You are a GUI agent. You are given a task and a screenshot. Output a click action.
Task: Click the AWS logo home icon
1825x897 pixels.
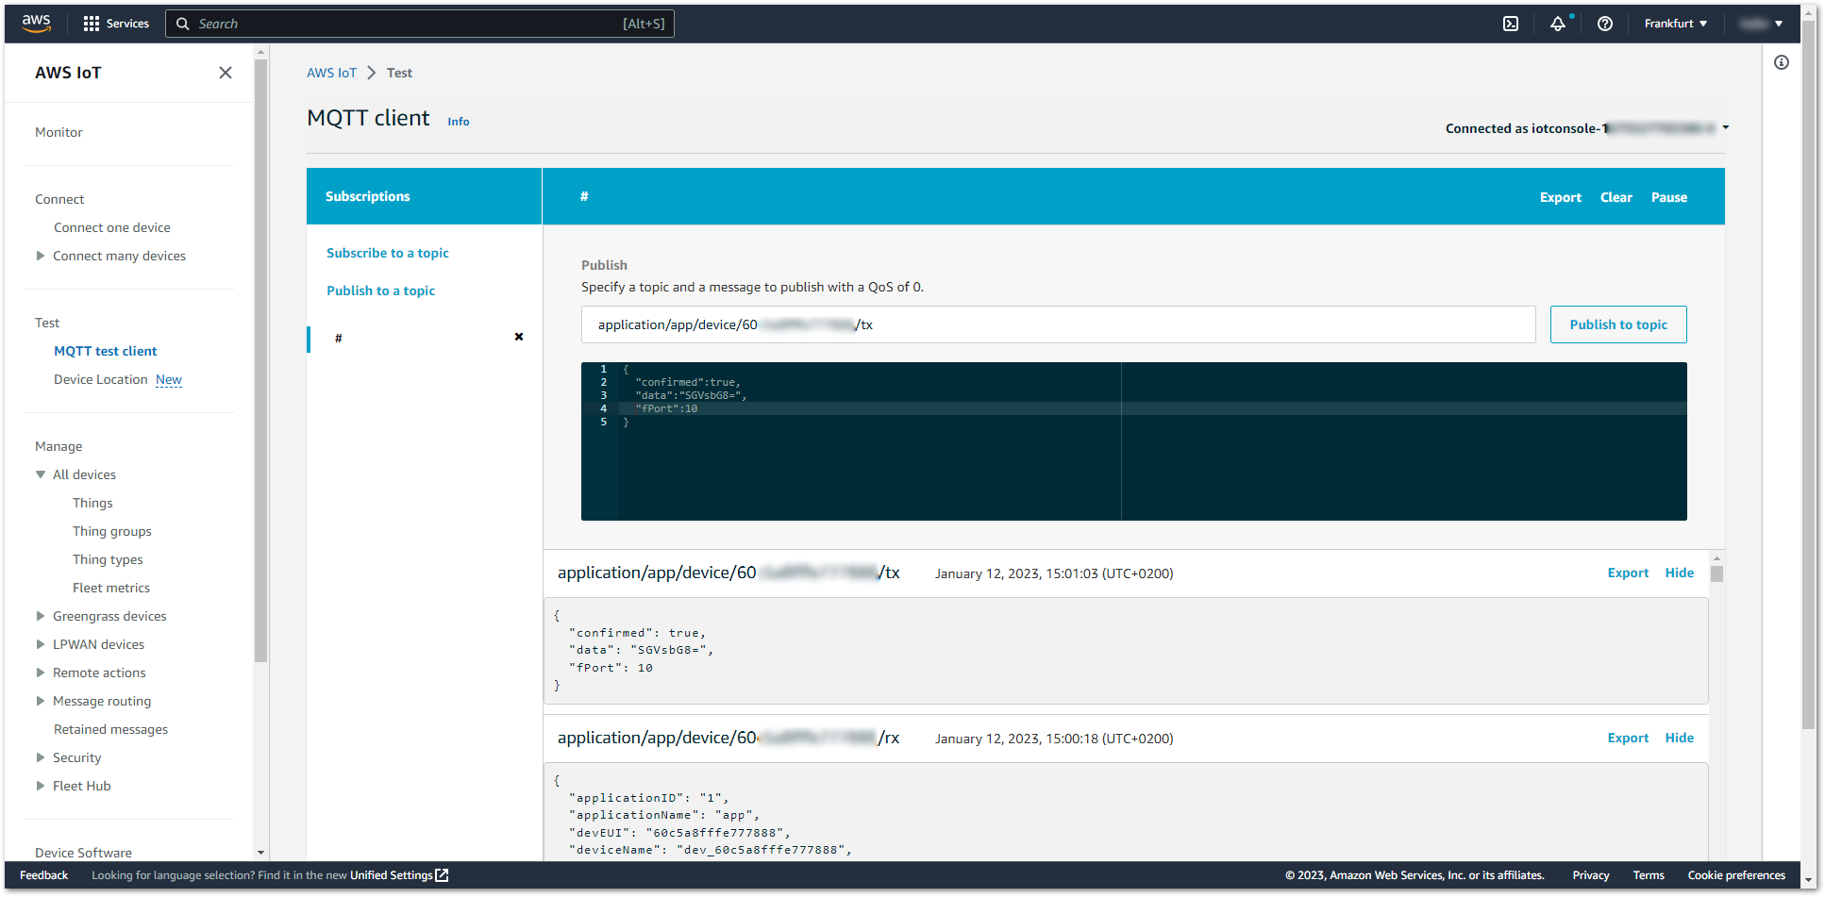pyautogui.click(x=36, y=24)
